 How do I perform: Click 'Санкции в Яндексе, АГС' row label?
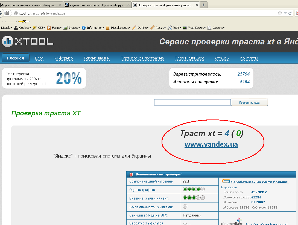click(x=149, y=215)
